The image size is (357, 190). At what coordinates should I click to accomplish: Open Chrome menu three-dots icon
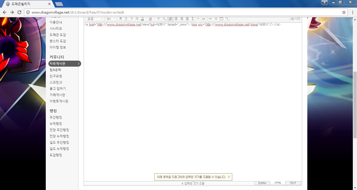click(353, 12)
